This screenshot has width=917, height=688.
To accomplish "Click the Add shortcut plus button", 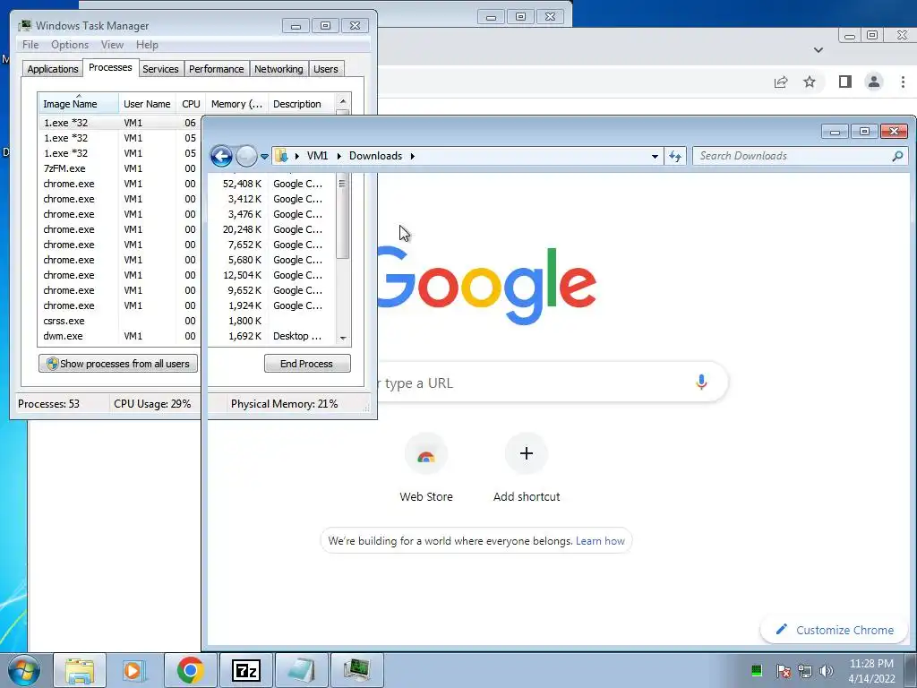I will point(527,453).
